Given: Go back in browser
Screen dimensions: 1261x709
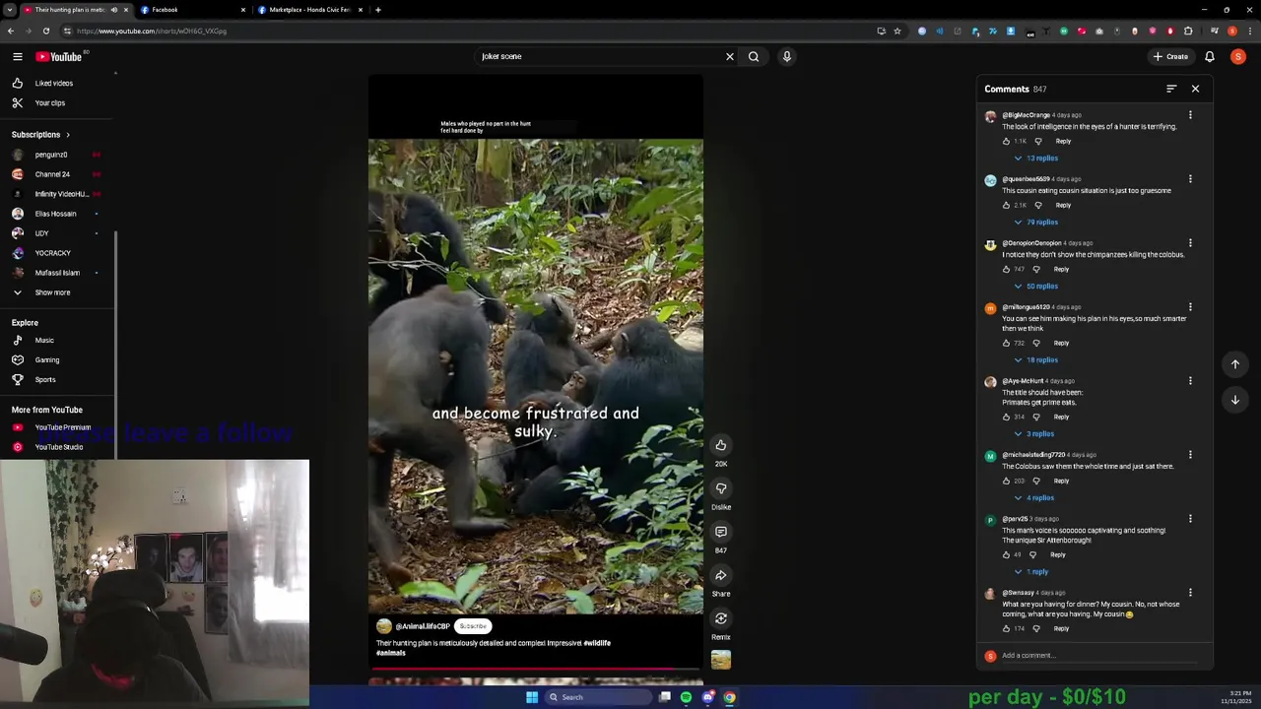Looking at the screenshot, I should tap(11, 31).
